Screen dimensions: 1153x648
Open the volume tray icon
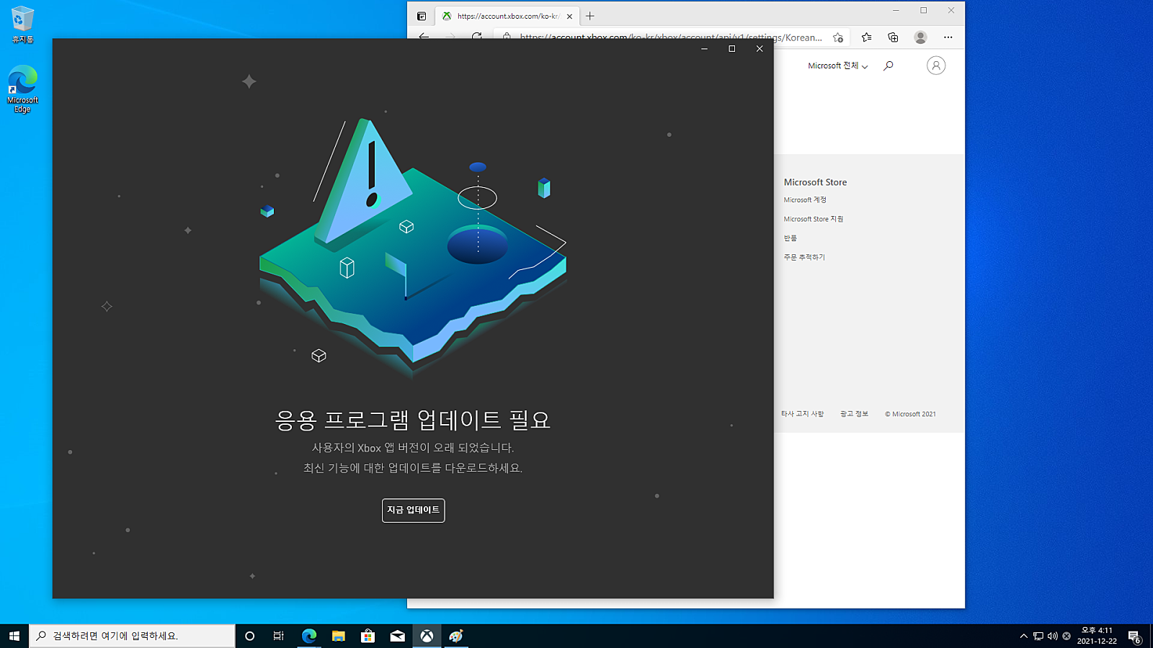[x=1053, y=636]
